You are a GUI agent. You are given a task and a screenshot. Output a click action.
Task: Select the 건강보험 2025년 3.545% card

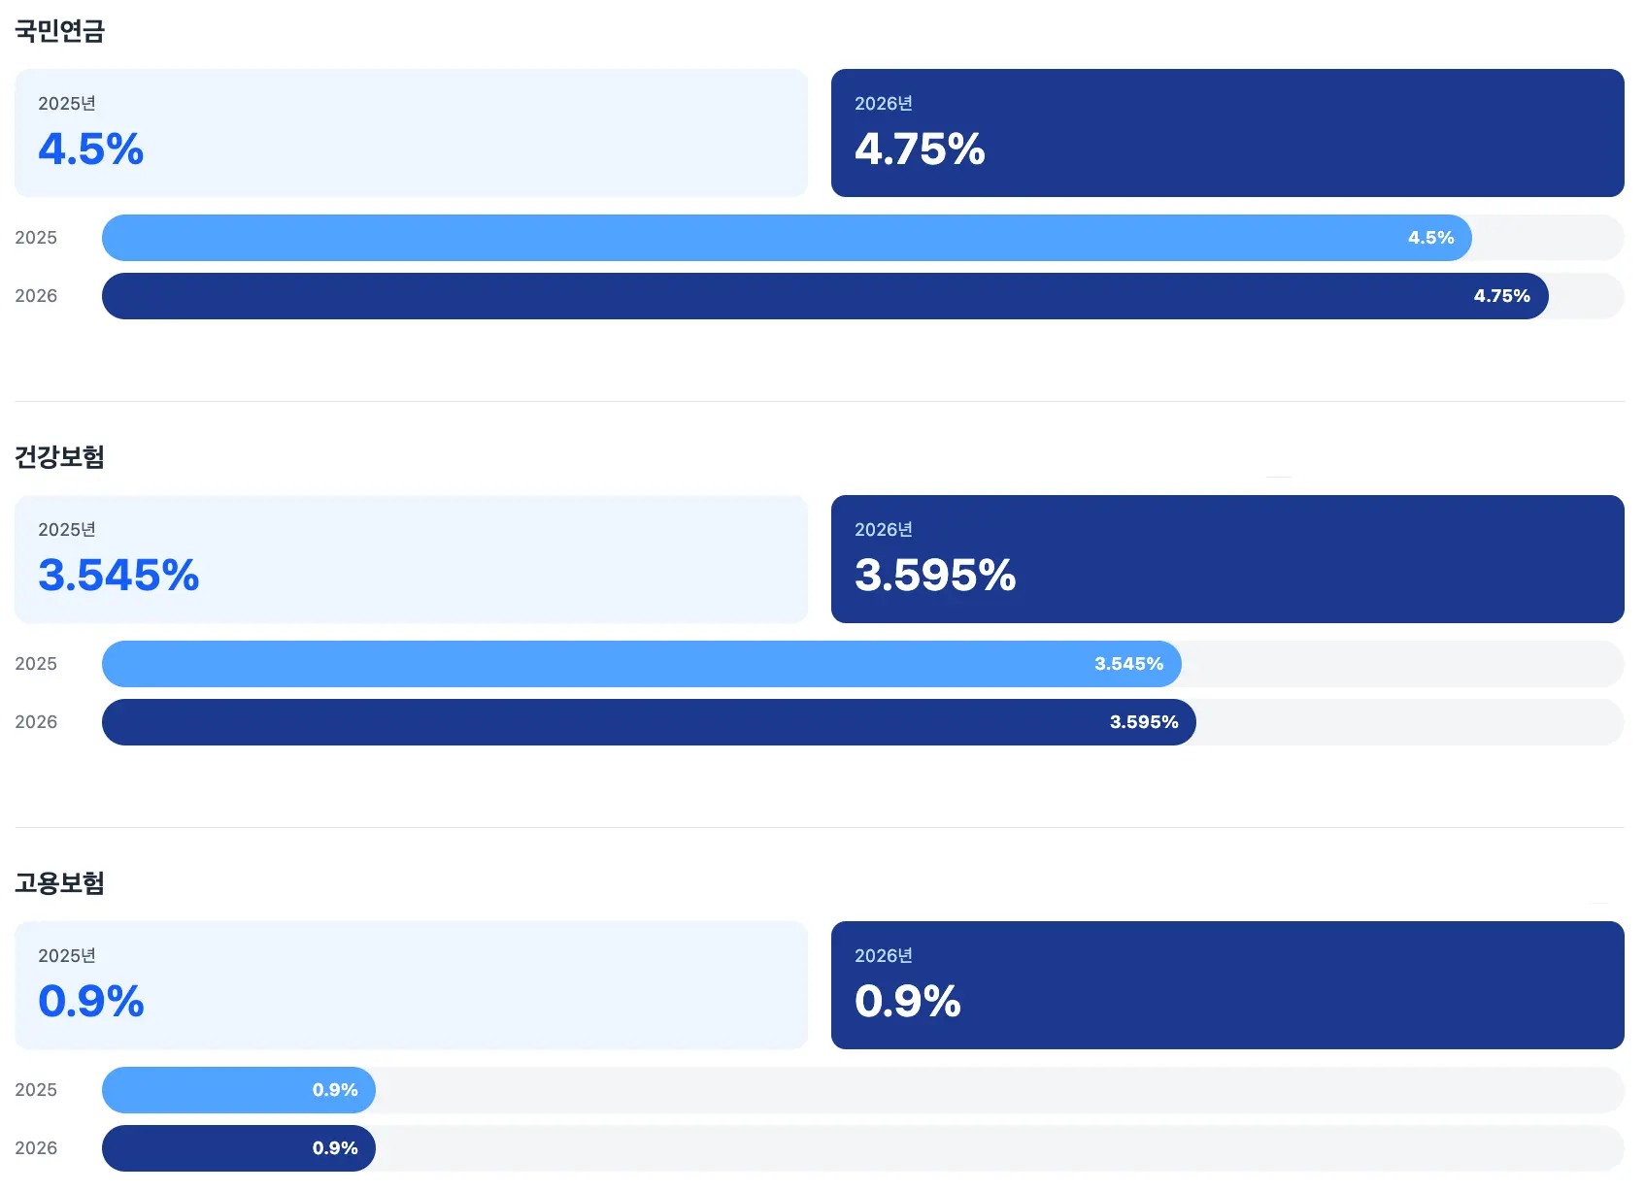pyautogui.click(x=411, y=559)
